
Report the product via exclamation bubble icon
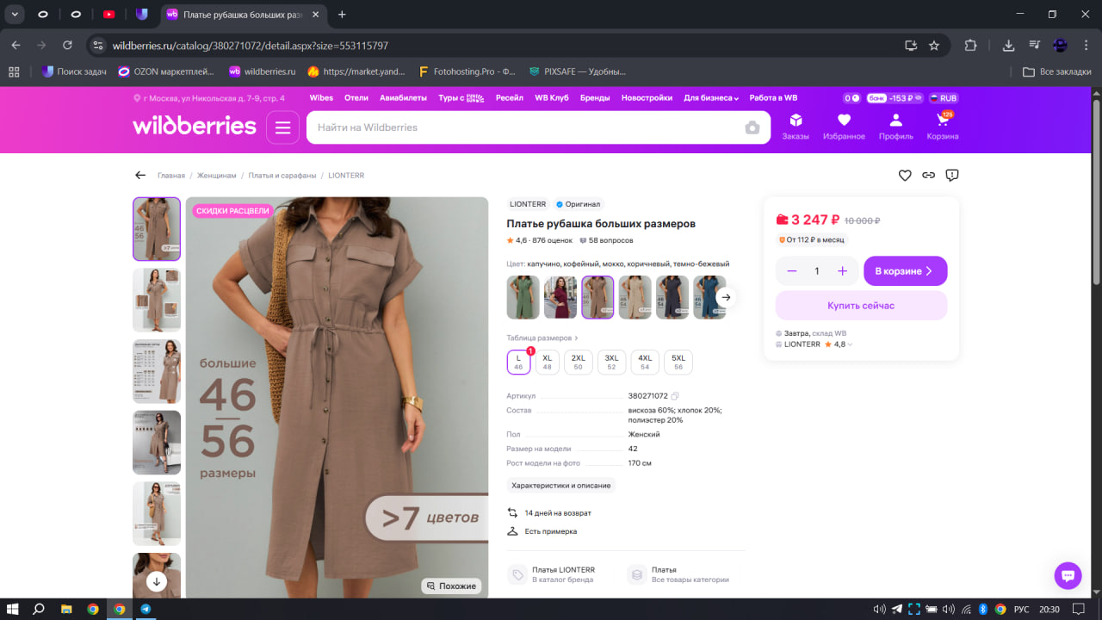[x=952, y=175]
